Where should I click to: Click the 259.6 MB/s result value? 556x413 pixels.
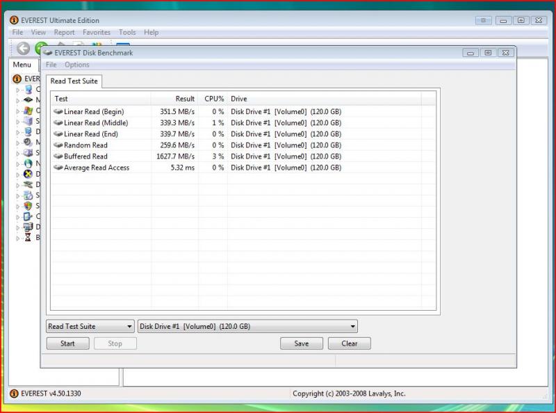pyautogui.click(x=177, y=145)
